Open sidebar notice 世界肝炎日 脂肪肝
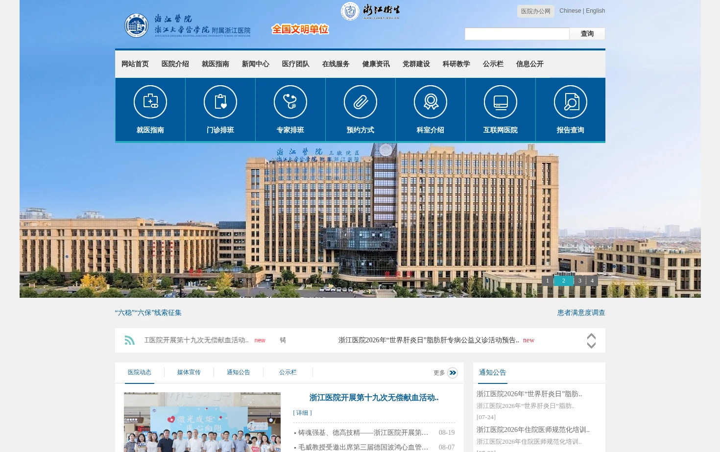Image resolution: width=720 pixels, height=452 pixels. (529, 394)
